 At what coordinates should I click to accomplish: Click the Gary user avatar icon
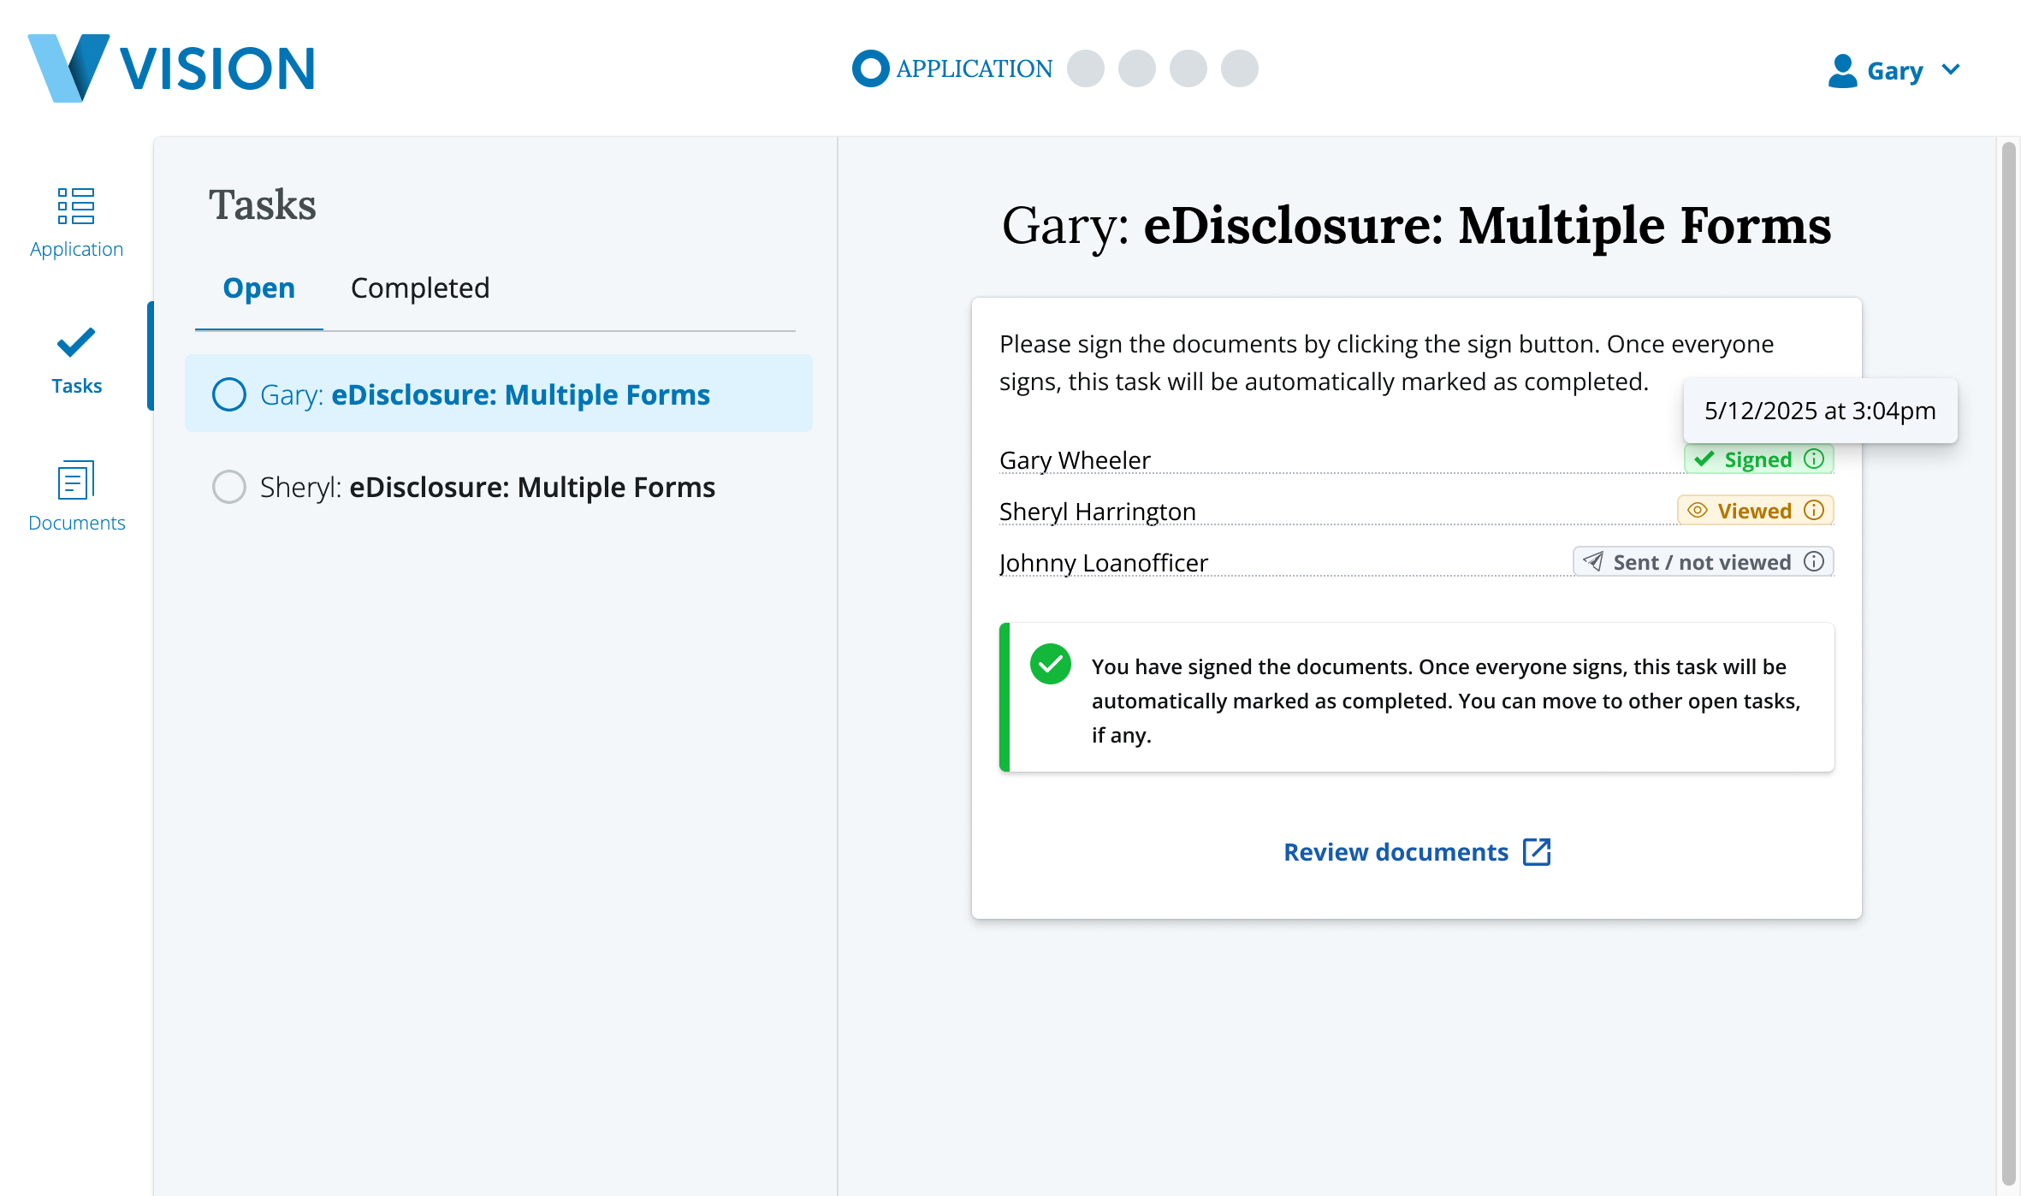tap(1842, 70)
